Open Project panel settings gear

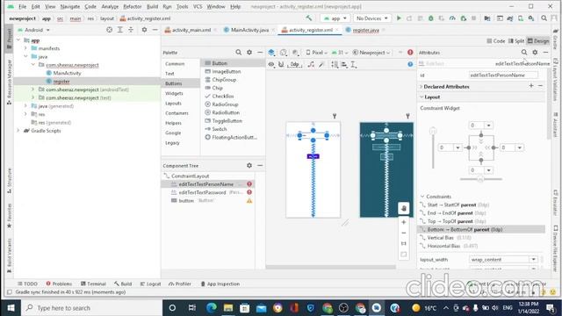pyautogui.click(x=144, y=30)
